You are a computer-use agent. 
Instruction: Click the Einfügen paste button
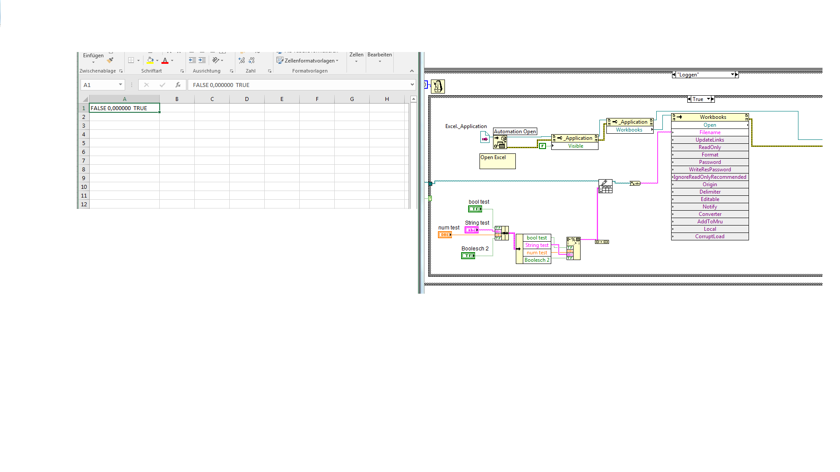pyautogui.click(x=93, y=56)
